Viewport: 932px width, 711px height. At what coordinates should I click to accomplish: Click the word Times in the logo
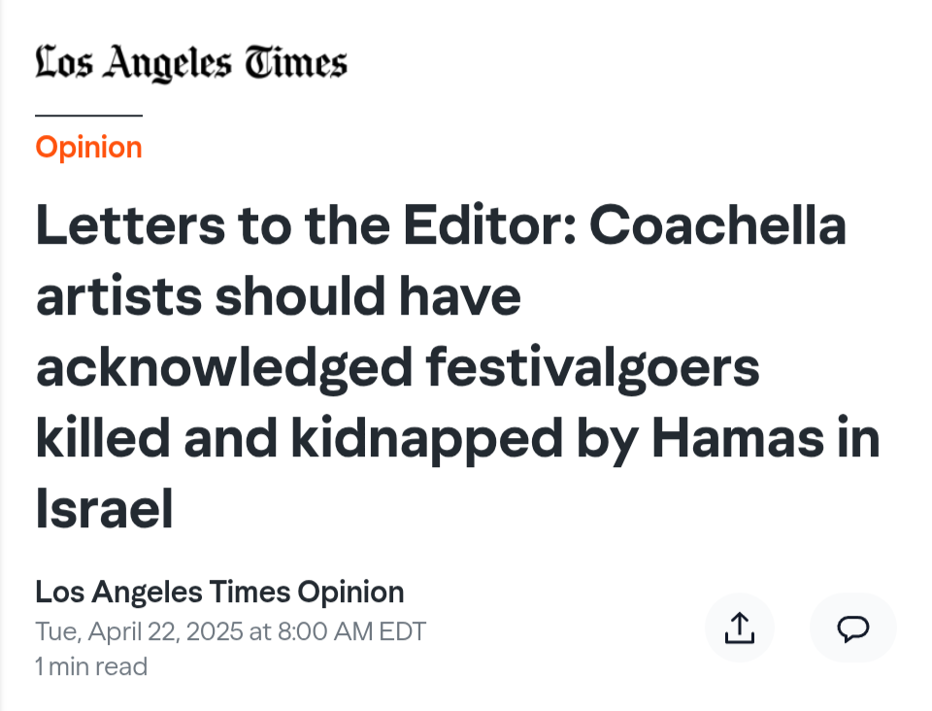click(296, 63)
